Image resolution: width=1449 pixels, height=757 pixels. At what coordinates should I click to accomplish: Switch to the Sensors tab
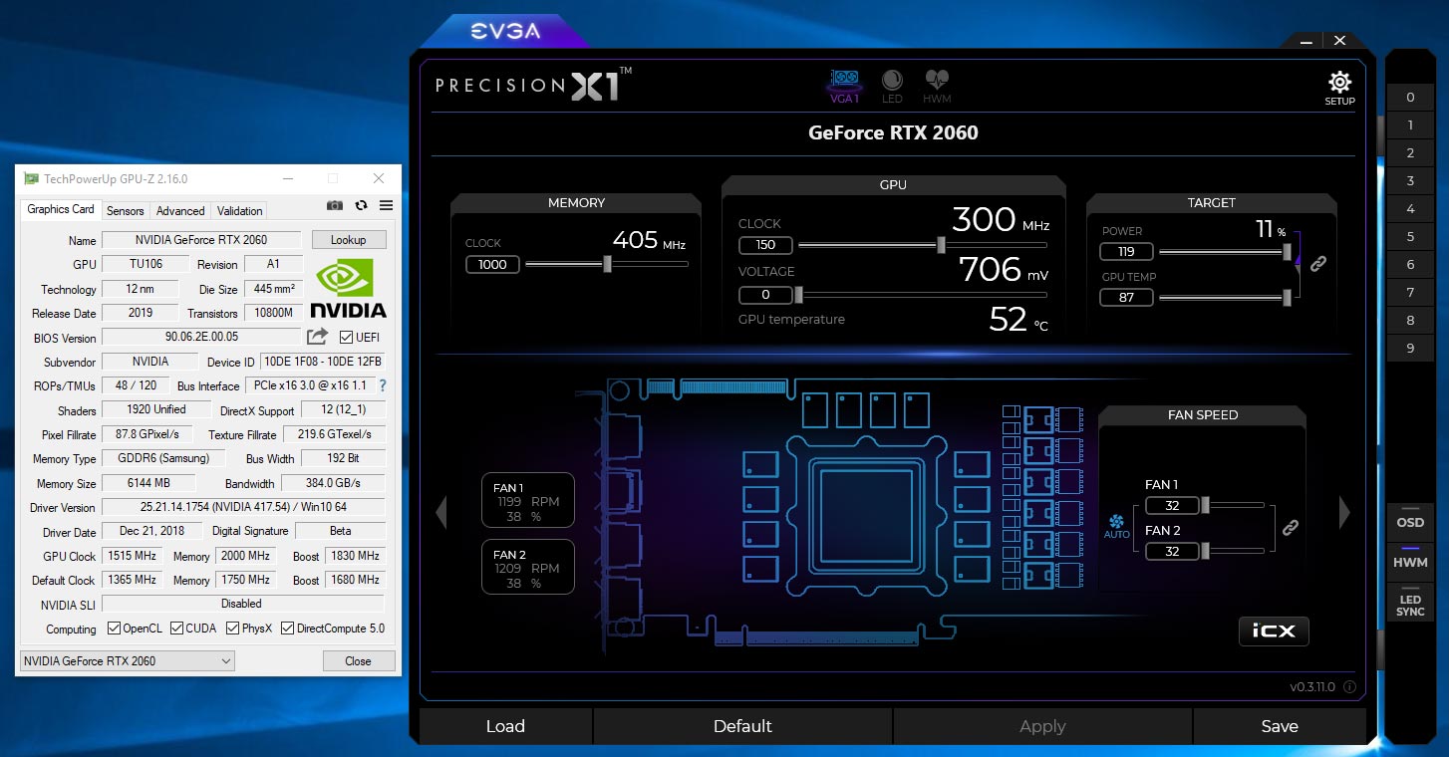click(x=126, y=210)
